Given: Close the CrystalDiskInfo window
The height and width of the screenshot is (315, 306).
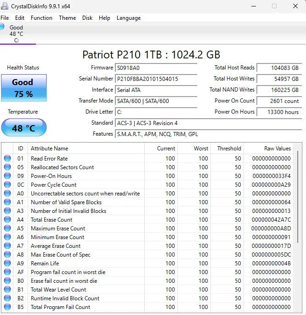Looking at the screenshot, I should (x=295, y=6).
